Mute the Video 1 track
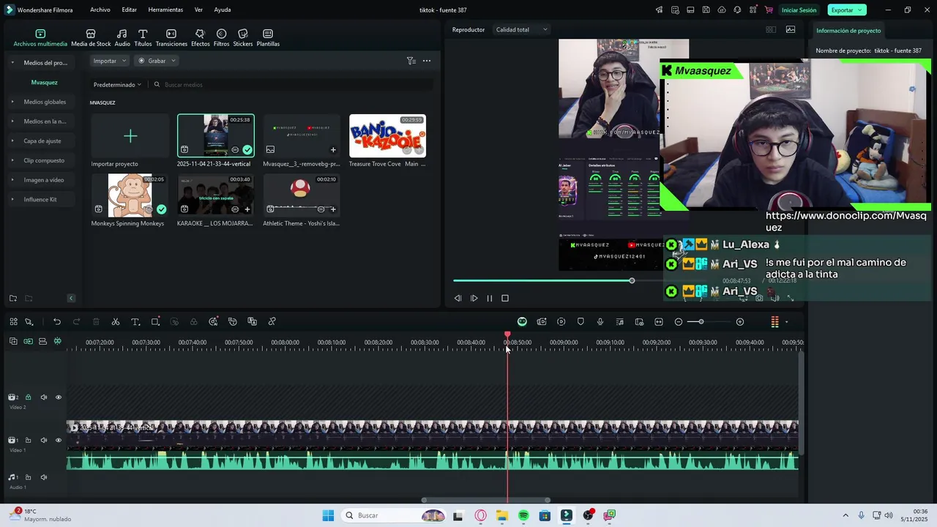Image resolution: width=937 pixels, height=527 pixels. click(x=44, y=441)
